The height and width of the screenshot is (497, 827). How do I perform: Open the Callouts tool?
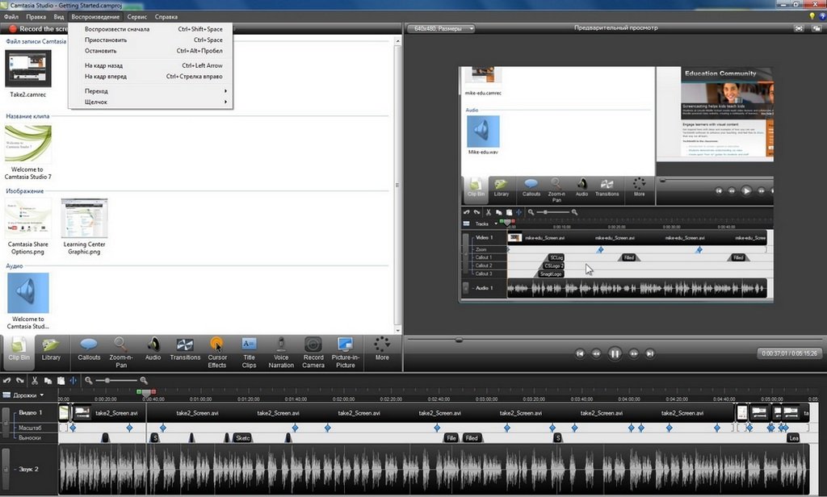click(89, 349)
